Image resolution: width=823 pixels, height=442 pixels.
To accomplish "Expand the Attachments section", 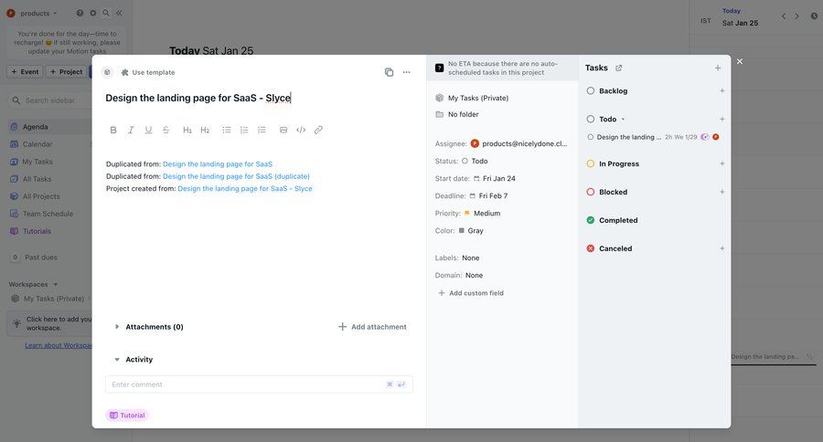I will pos(117,327).
